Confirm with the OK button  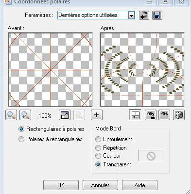(x=61, y=185)
